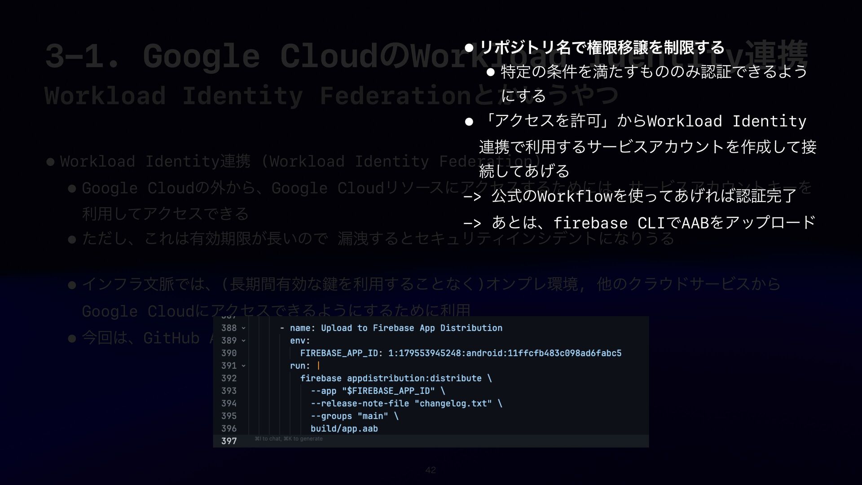Collapse the env block on line 389
862x485 pixels.
pyautogui.click(x=243, y=341)
